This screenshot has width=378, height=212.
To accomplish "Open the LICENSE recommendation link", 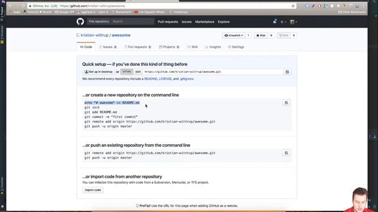I will coord(165,79).
